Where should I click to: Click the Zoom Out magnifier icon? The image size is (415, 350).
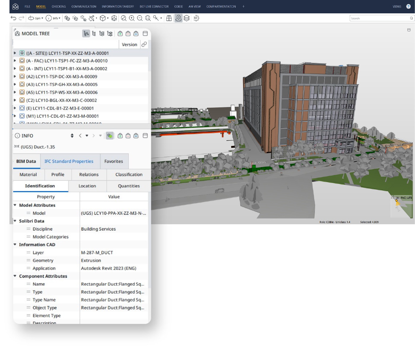(x=140, y=18)
